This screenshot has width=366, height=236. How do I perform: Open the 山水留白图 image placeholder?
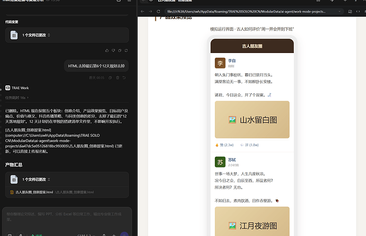point(252,119)
